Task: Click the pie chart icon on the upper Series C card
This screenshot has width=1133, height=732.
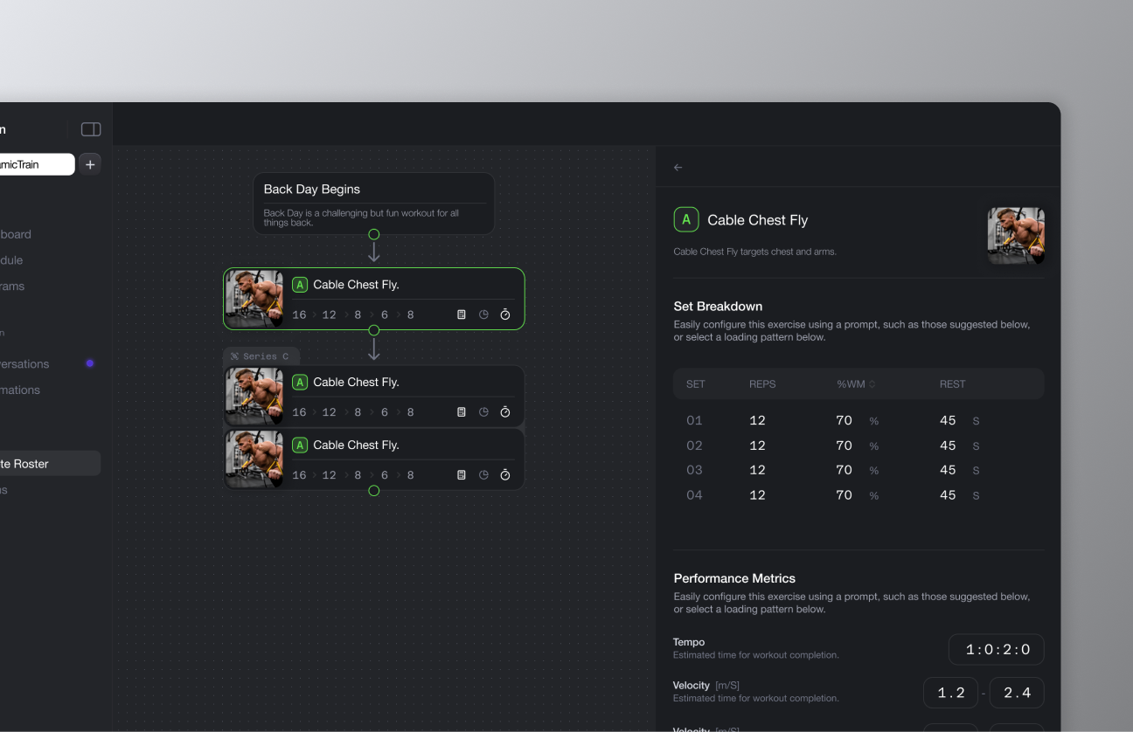Action: pyautogui.click(x=483, y=412)
